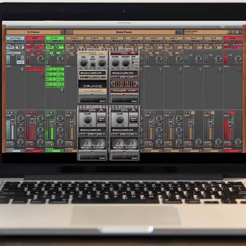Open the settings gear at top right

(x=238, y=32)
